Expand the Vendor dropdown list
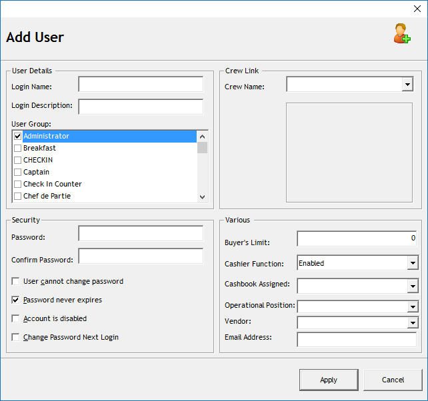Image resolution: width=428 pixels, height=401 pixels. coord(413,323)
